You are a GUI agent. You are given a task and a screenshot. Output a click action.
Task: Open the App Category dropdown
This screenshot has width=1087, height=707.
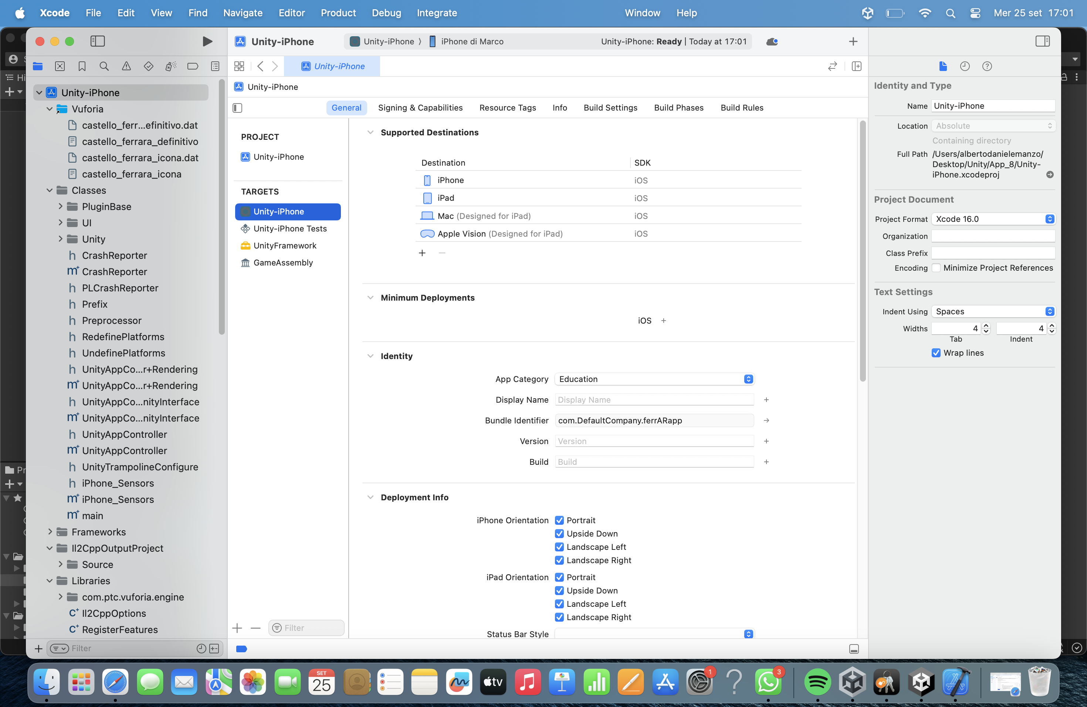tap(654, 379)
